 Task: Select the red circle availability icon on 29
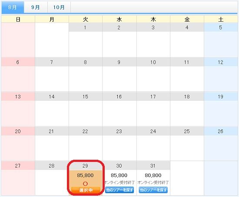(85, 184)
